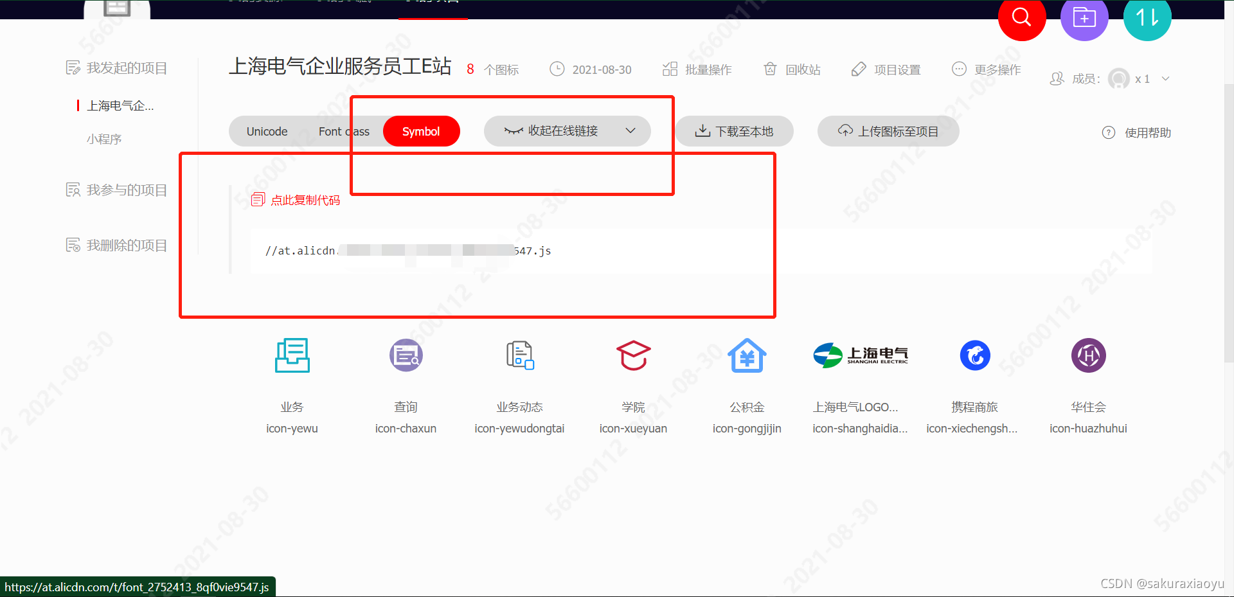Click the icon-chaxun label text
1234x597 pixels.
[406, 429]
